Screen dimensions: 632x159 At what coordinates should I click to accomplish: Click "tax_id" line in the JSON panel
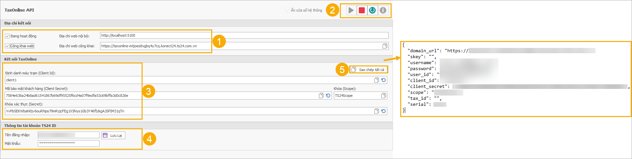point(424,98)
